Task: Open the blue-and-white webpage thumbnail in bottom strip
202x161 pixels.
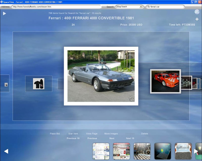Action: (101, 151)
